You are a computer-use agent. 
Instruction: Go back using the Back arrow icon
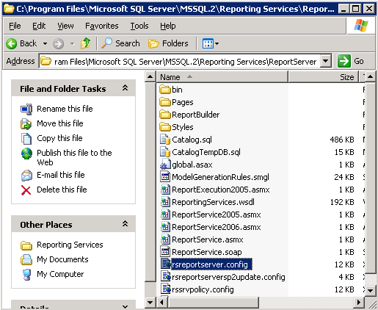click(11, 43)
